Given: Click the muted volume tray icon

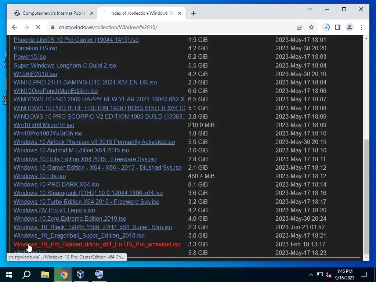Looking at the screenshot, I should 328,275.
